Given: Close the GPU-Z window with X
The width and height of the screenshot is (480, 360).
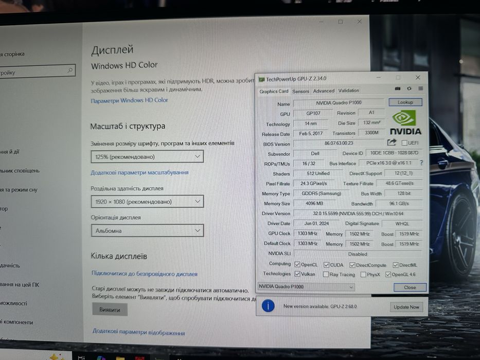Looking at the screenshot, I should click(418, 78).
